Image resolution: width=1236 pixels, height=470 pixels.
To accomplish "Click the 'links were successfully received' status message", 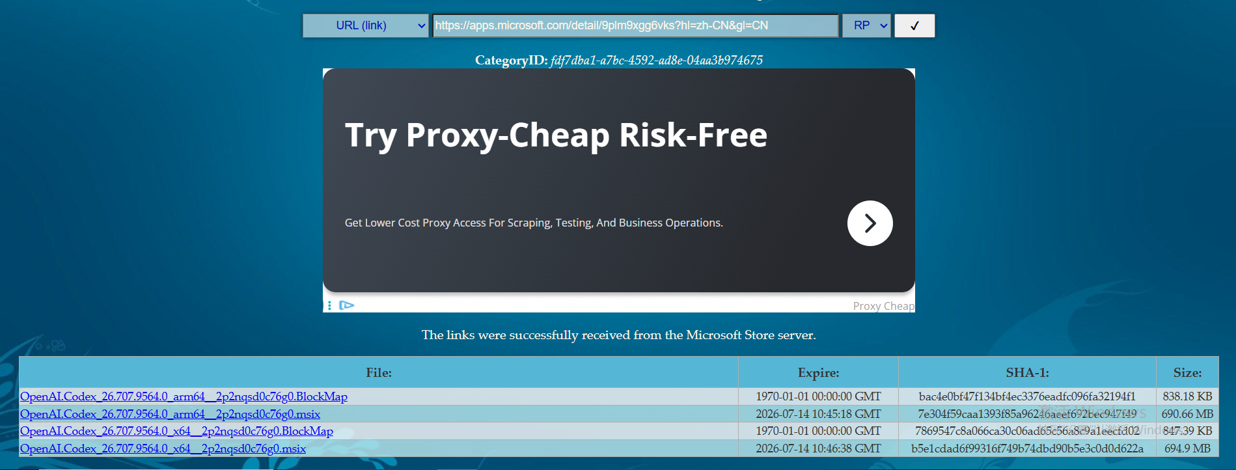I will pyautogui.click(x=618, y=335).
